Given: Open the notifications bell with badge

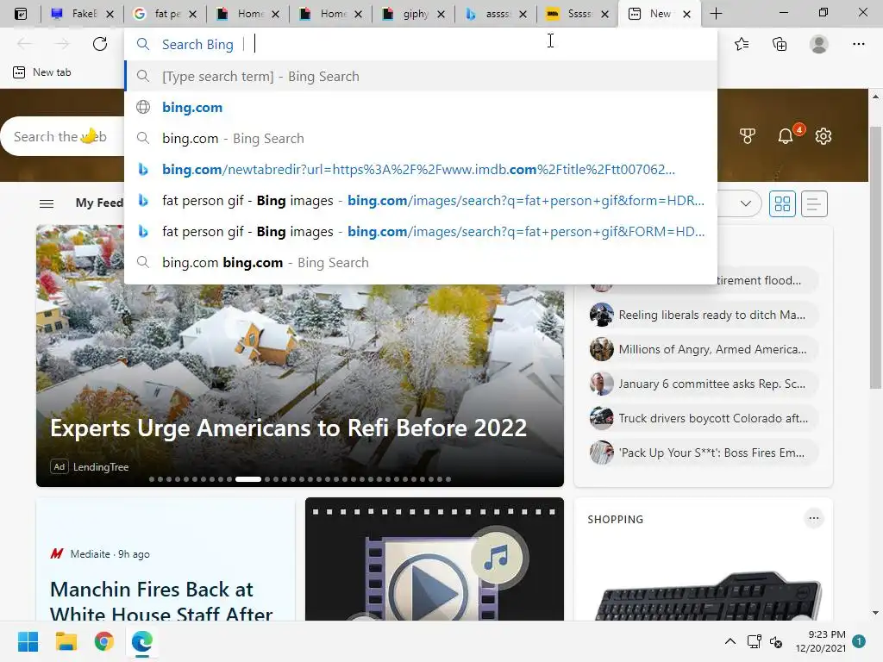Looking at the screenshot, I should click(x=786, y=136).
